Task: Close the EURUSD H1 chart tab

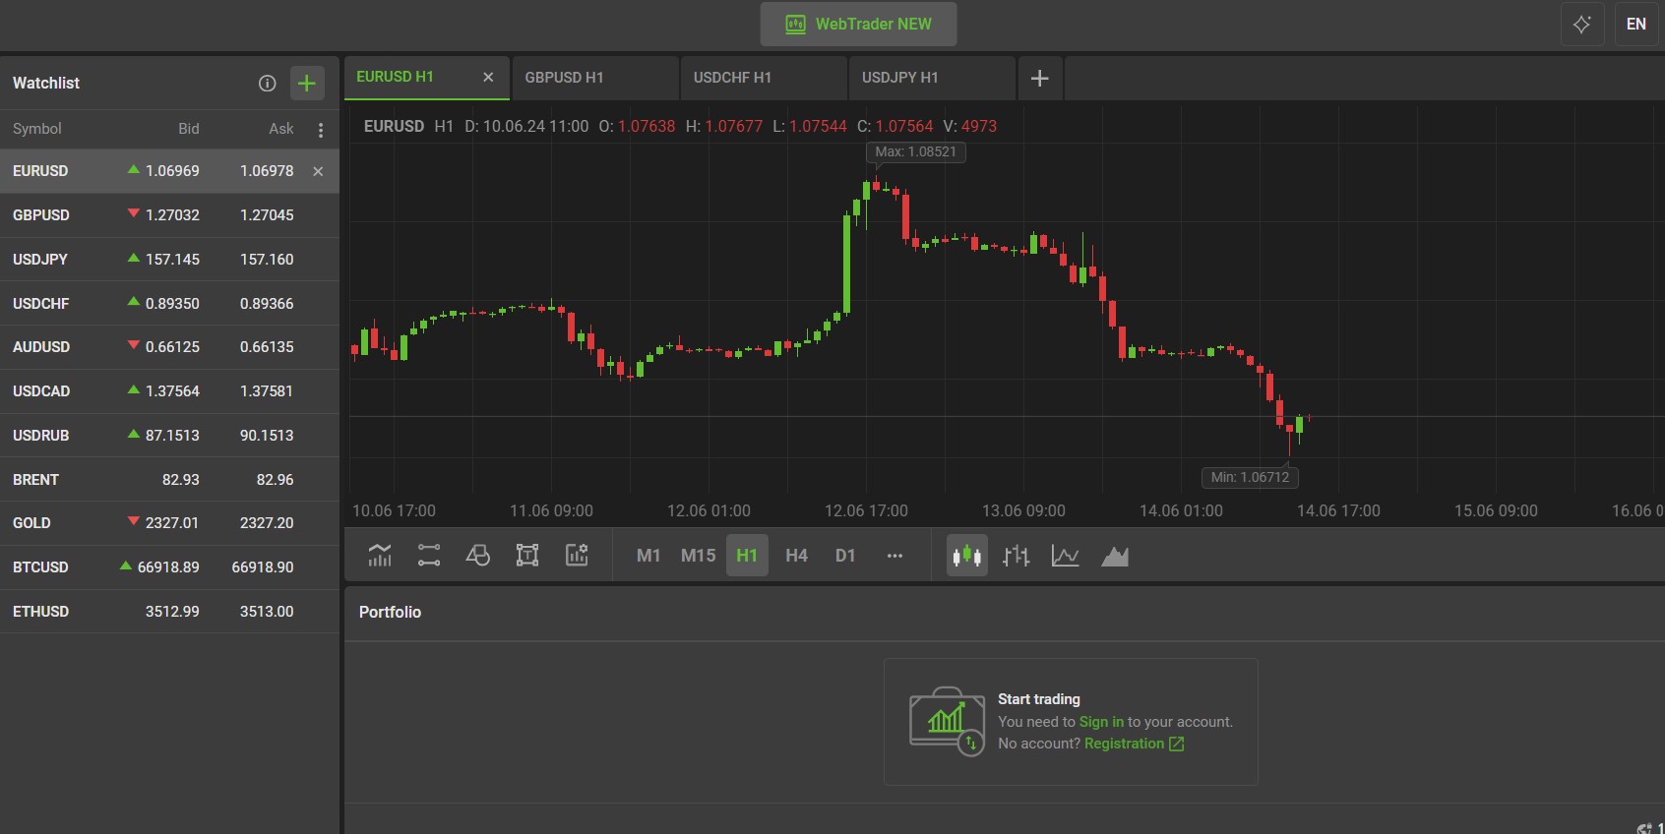Action: (x=488, y=77)
